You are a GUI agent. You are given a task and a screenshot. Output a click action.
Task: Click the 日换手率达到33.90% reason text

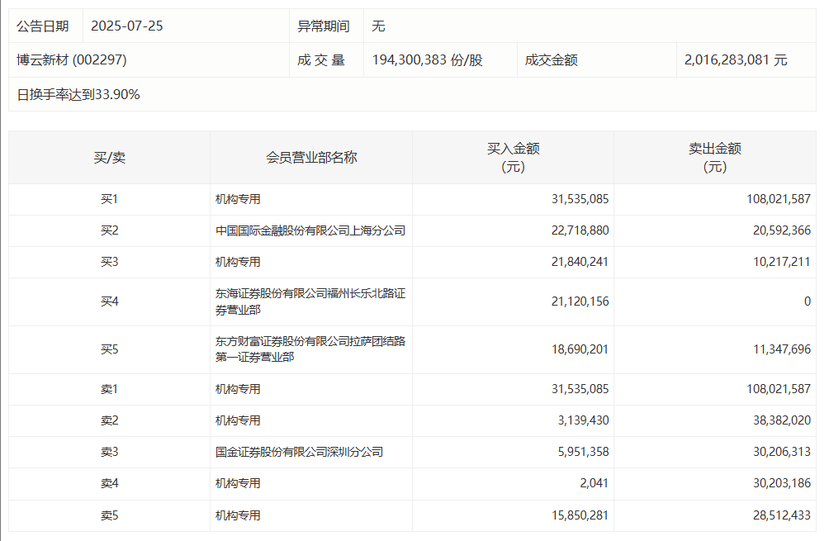point(78,94)
